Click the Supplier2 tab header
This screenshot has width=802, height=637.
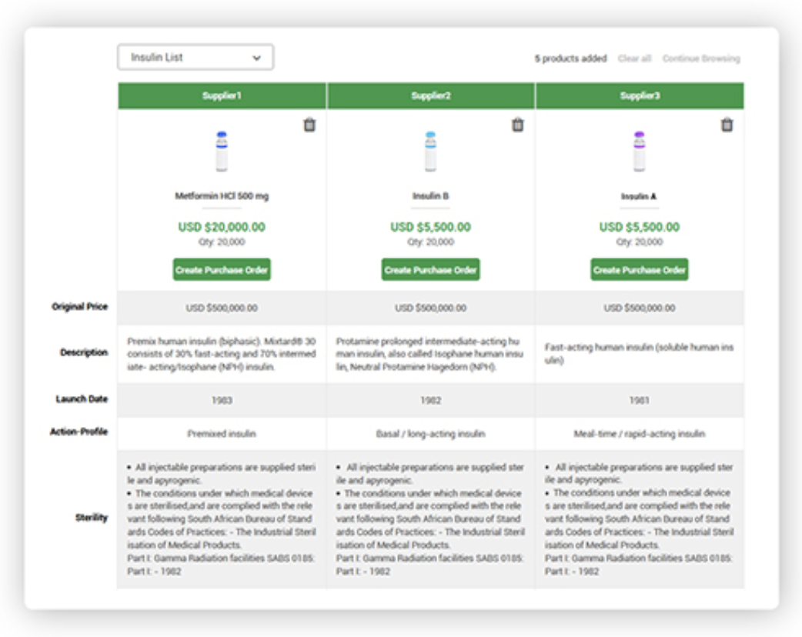point(431,94)
